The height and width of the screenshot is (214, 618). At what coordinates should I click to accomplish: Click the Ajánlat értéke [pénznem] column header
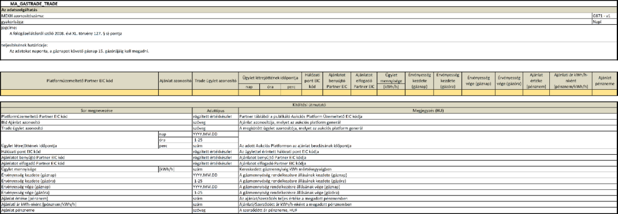pyautogui.click(x=535, y=81)
